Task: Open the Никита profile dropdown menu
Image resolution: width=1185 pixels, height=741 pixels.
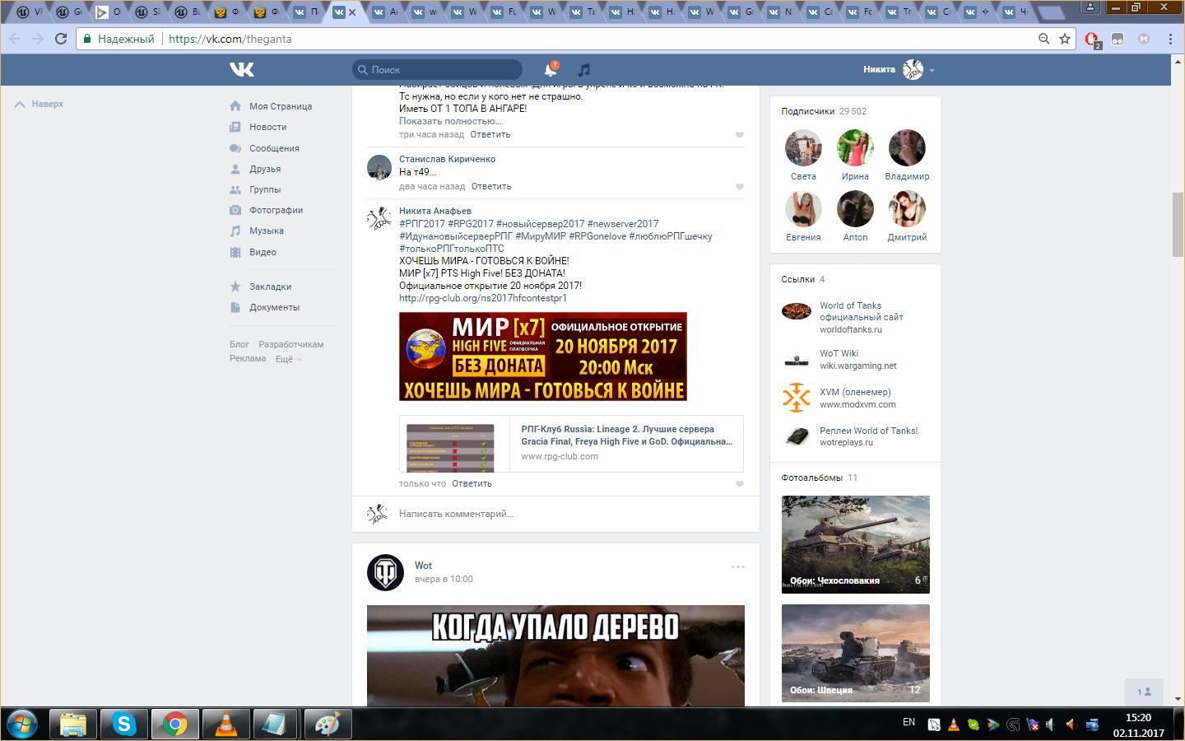Action: pos(932,71)
